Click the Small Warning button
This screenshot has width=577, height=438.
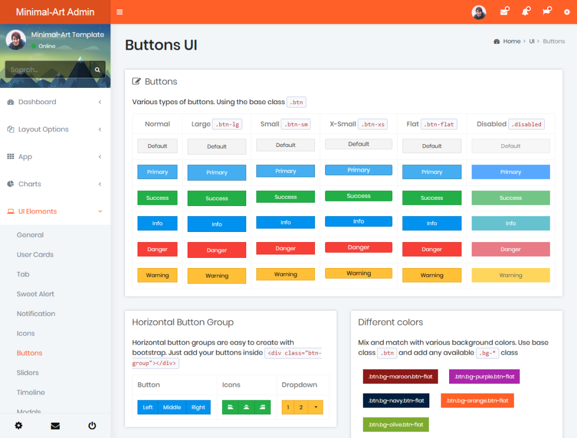[x=286, y=274]
